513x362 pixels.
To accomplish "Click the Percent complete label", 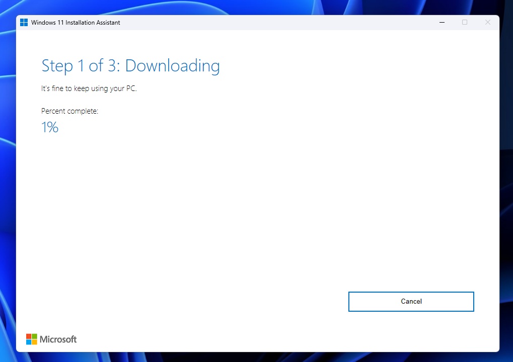I will point(69,111).
